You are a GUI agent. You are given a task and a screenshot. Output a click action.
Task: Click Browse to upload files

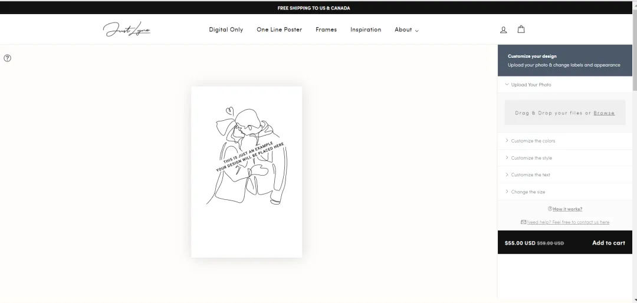tap(604, 113)
